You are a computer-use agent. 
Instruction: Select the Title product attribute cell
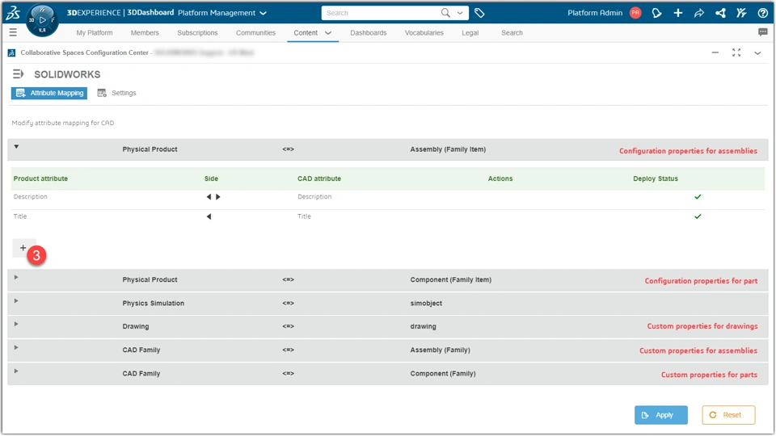click(x=20, y=216)
